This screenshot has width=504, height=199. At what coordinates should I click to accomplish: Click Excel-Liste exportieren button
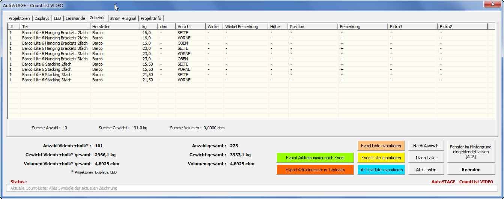[381, 146]
